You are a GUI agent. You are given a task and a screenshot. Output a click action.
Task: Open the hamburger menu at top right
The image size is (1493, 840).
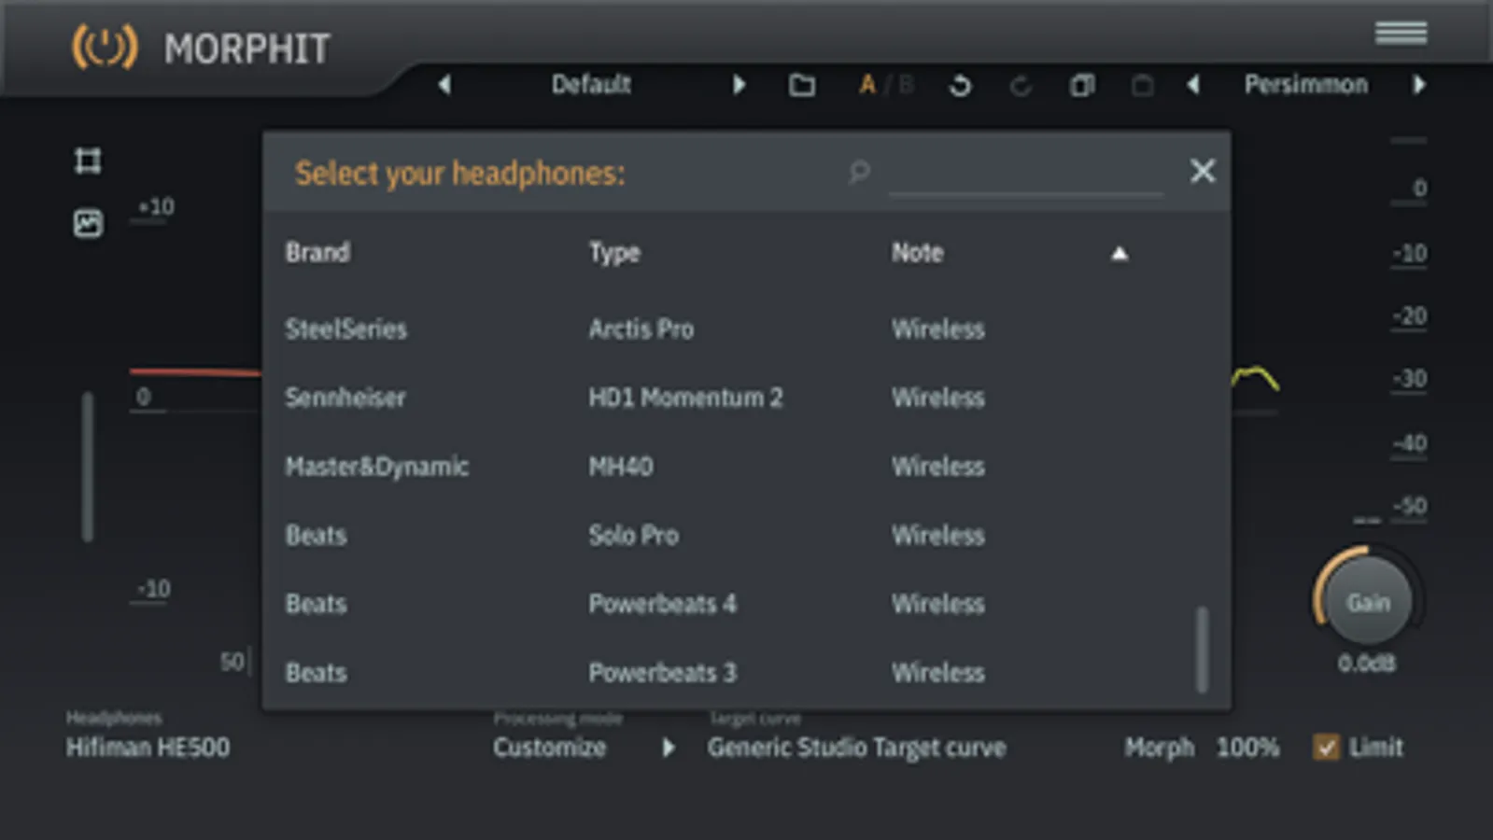(x=1401, y=34)
